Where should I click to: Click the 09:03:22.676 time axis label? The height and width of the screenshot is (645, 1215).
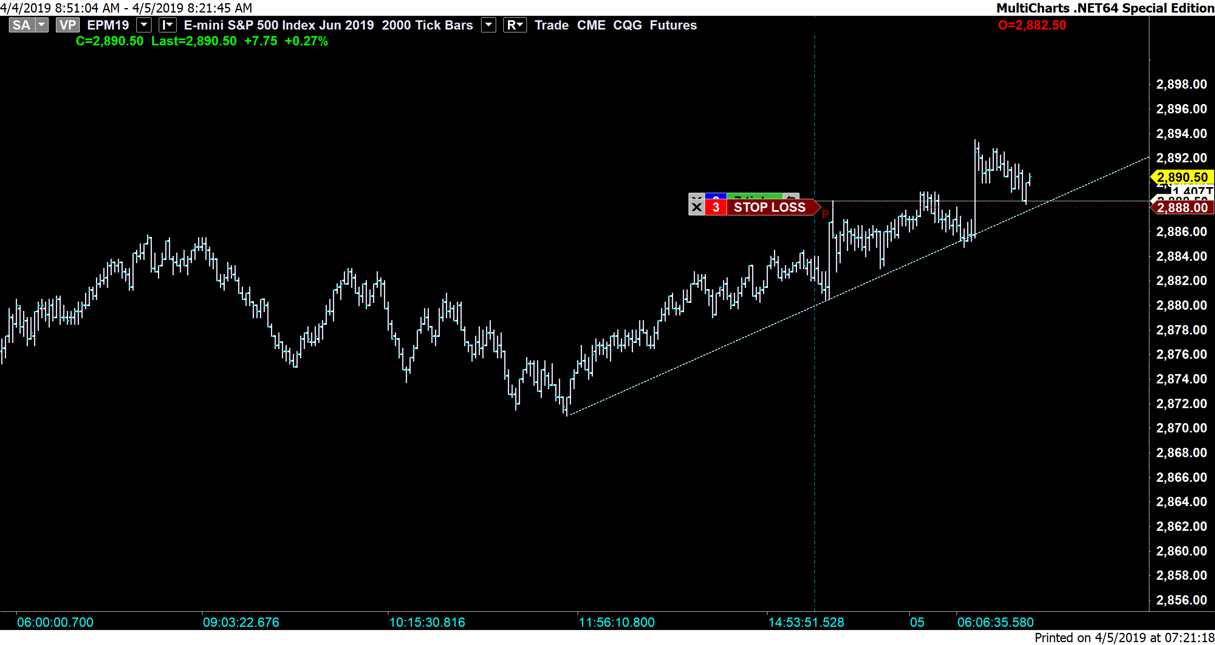point(241,622)
